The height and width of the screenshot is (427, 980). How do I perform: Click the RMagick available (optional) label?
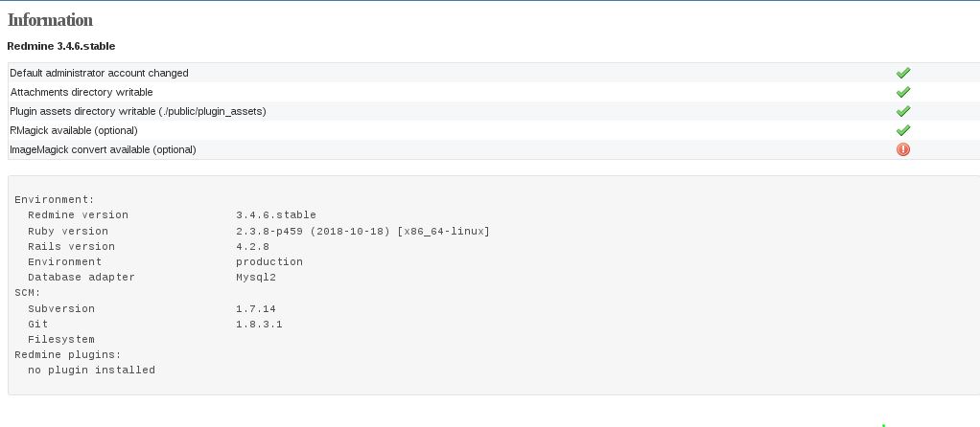[x=74, y=130]
